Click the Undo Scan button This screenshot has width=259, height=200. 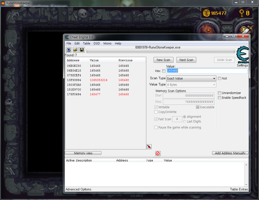tap(224, 60)
